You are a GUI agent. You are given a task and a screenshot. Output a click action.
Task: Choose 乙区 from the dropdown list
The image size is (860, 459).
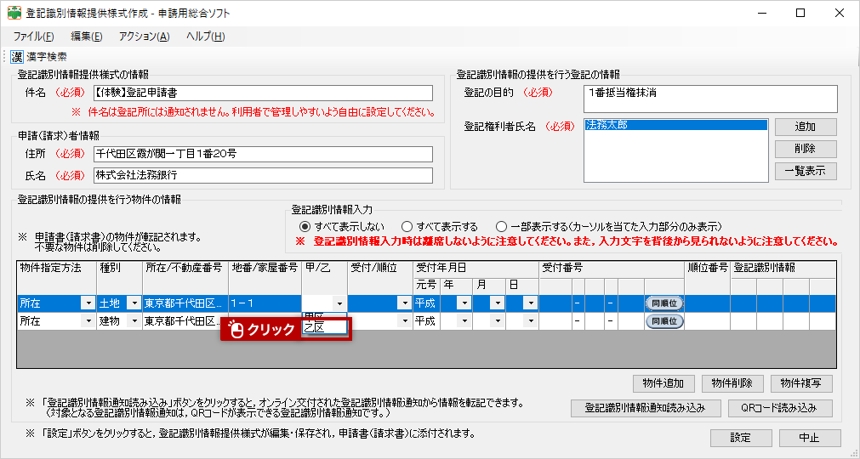click(325, 327)
